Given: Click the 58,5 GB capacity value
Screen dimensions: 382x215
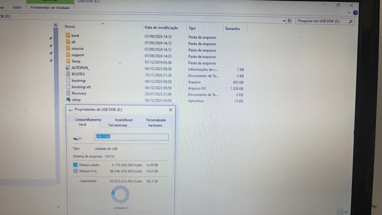Looking at the screenshot, I should click(x=152, y=181).
